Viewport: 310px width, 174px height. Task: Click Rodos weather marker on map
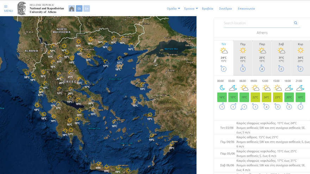coord(172,144)
